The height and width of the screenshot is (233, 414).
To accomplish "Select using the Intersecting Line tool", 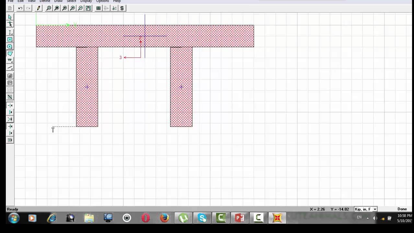I will [x=10, y=97].
